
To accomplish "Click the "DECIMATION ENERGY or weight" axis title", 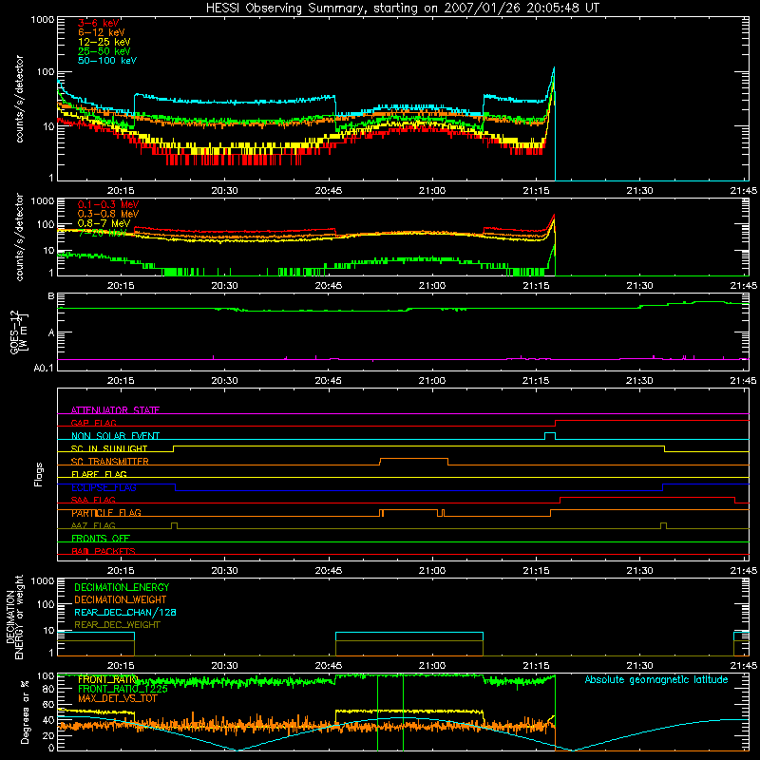I will click(x=14, y=617).
